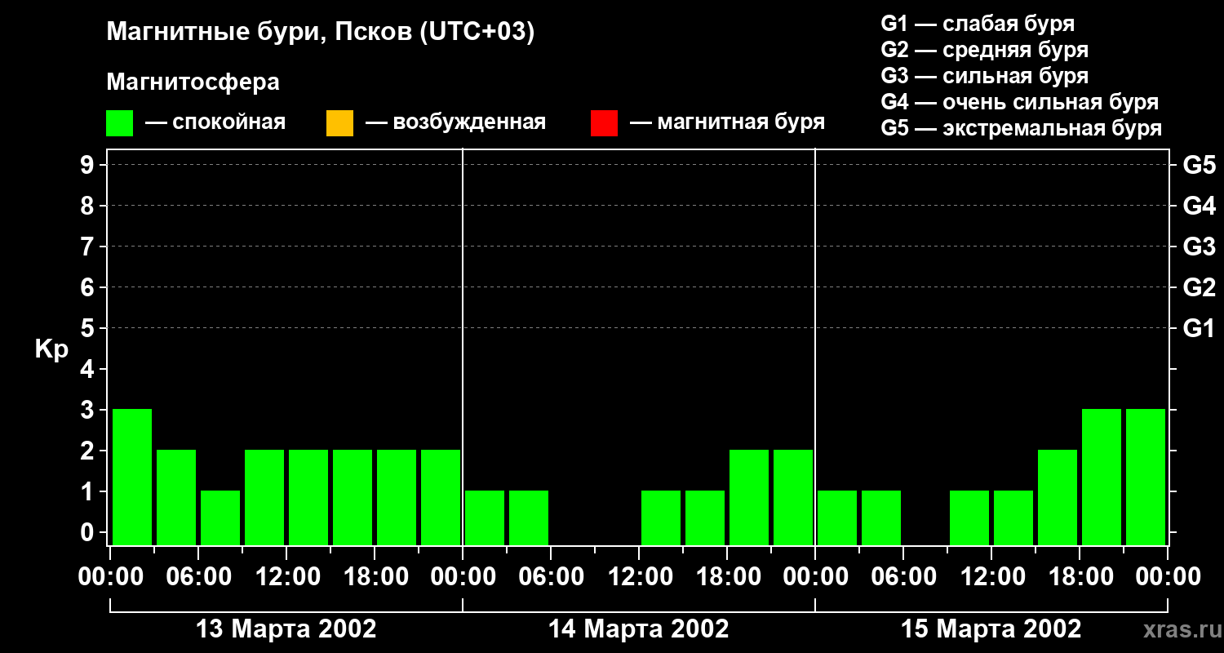The height and width of the screenshot is (653, 1224).
Task: Click the 'Kp' axis title
Action: pyautogui.click(x=51, y=349)
